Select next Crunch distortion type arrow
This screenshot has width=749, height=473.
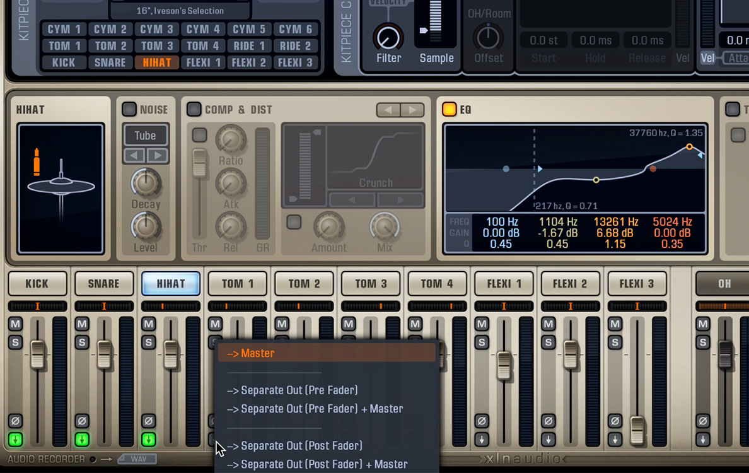pos(400,200)
